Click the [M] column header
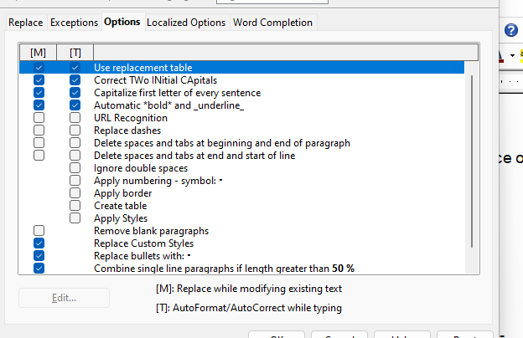 tap(38, 52)
